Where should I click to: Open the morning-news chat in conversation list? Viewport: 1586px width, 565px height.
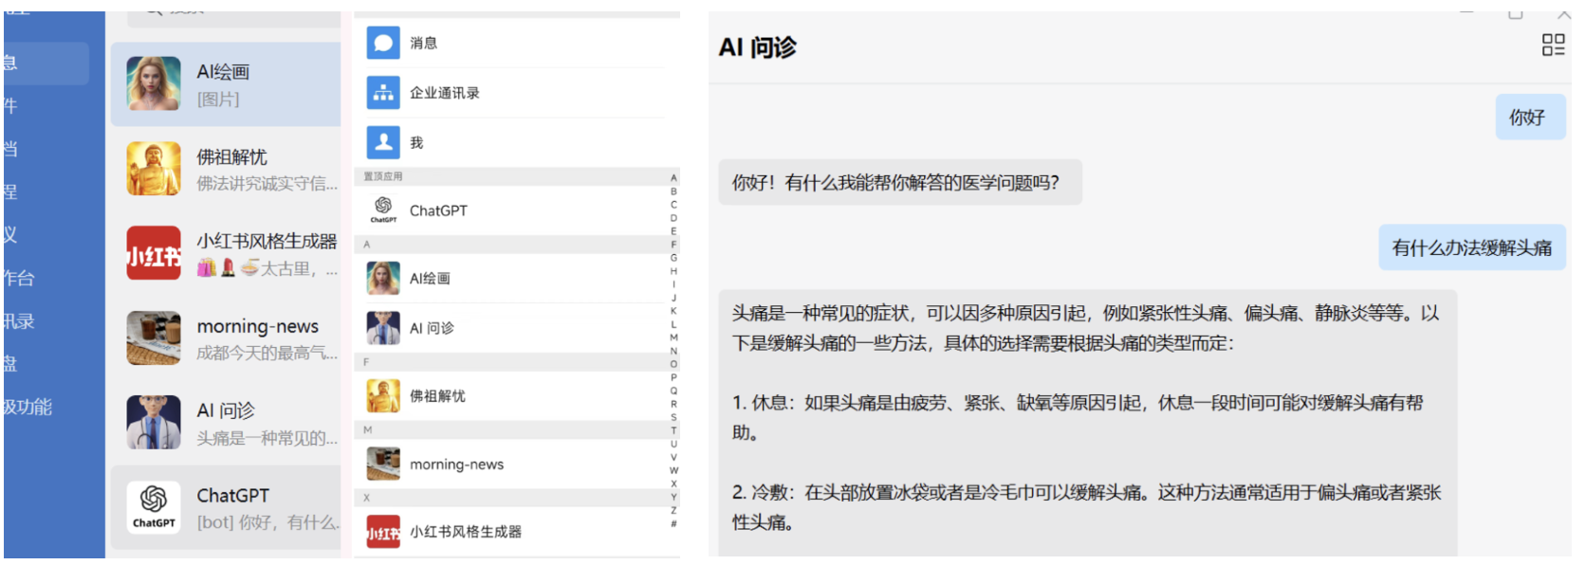pyautogui.click(x=226, y=338)
